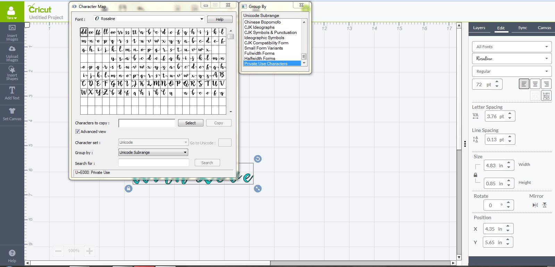The image size is (555, 267).
Task: Click the resize handle on the text box
Action: (258, 188)
